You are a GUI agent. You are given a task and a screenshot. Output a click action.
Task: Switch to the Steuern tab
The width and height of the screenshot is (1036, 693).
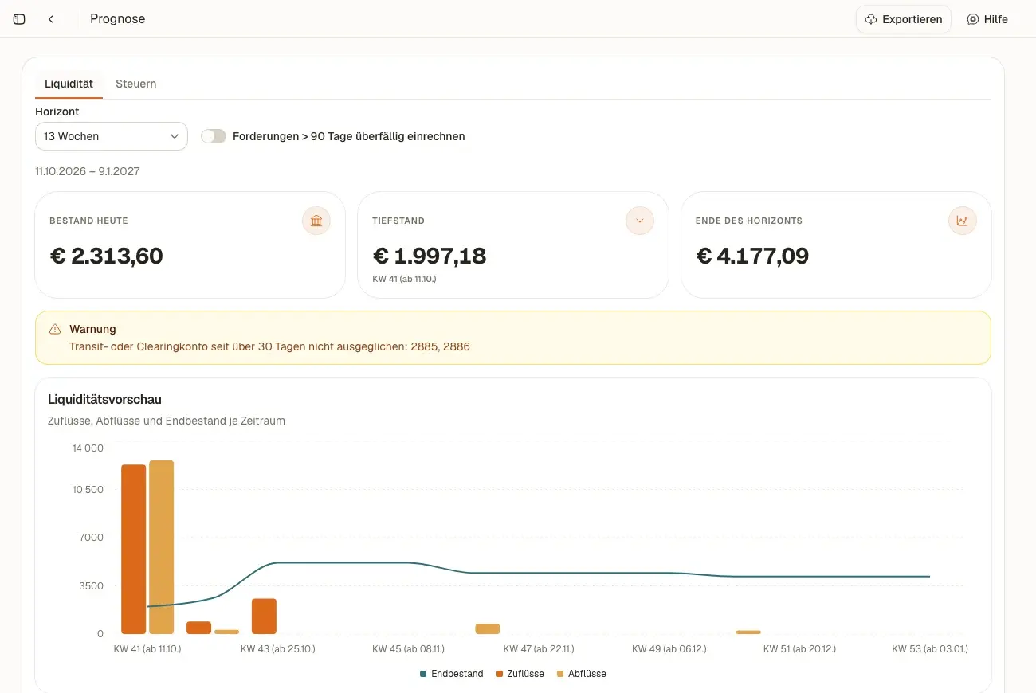pos(135,84)
